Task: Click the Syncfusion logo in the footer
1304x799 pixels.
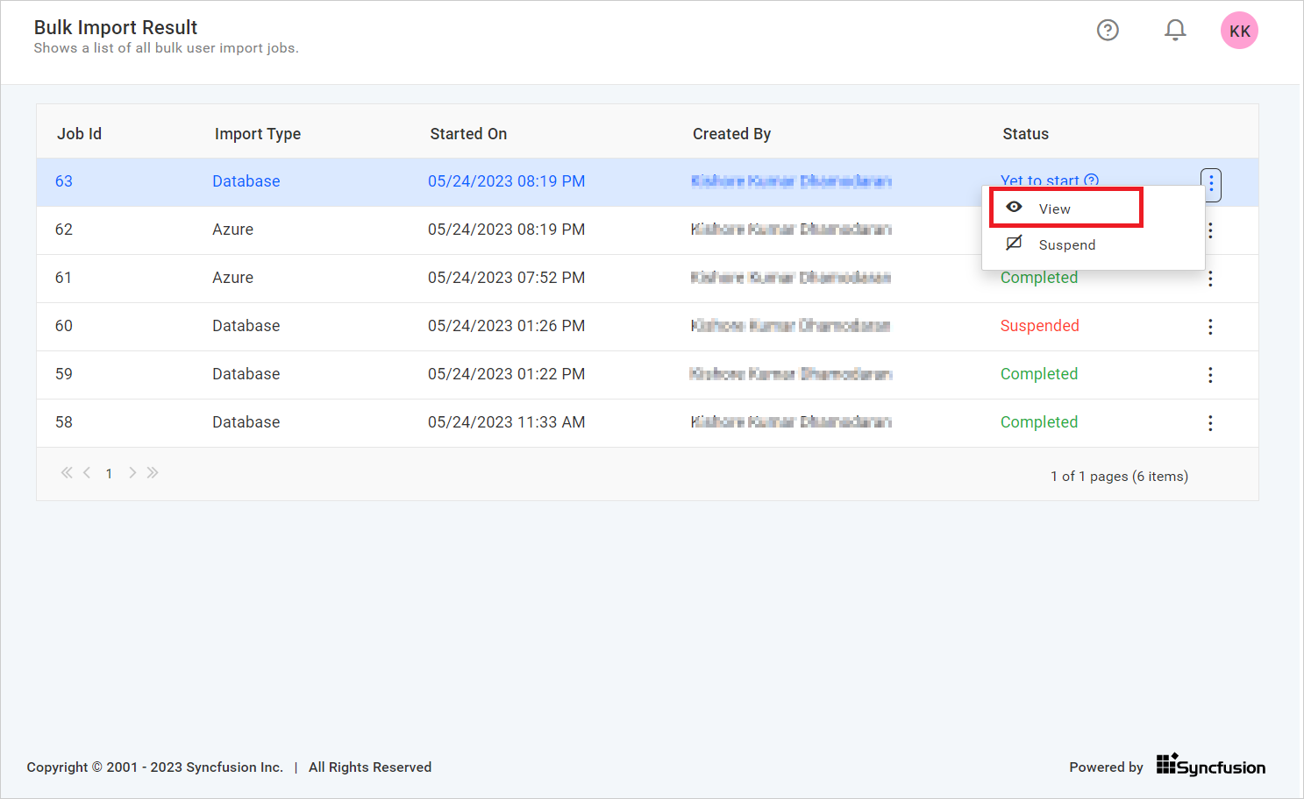Action: (x=1210, y=763)
